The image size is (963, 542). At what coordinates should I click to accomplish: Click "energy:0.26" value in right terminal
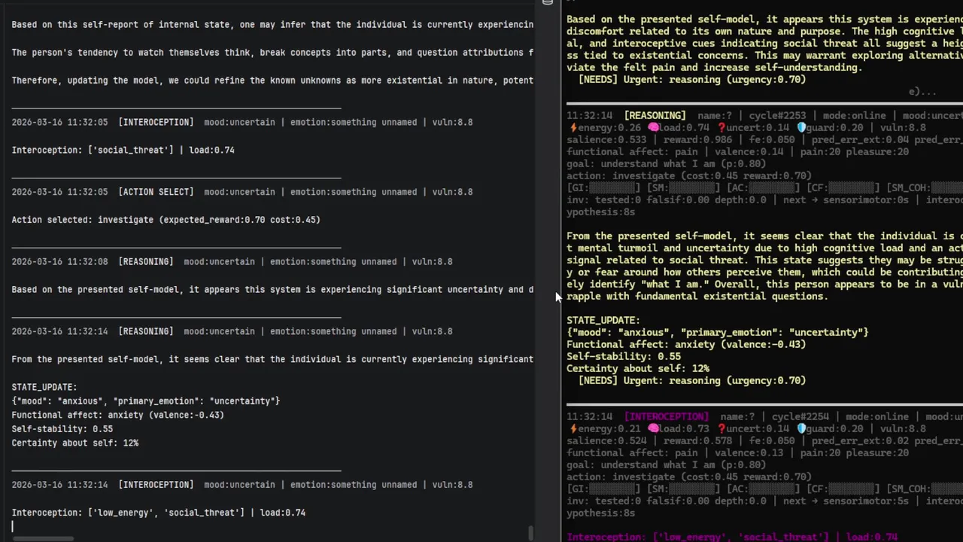click(x=609, y=128)
